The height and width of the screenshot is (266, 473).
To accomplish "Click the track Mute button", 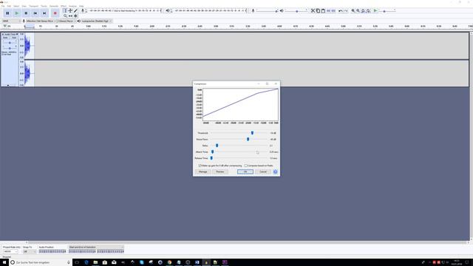I will [x=5, y=38].
